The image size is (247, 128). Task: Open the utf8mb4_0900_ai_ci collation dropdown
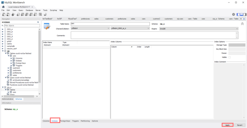[x=130, y=28]
